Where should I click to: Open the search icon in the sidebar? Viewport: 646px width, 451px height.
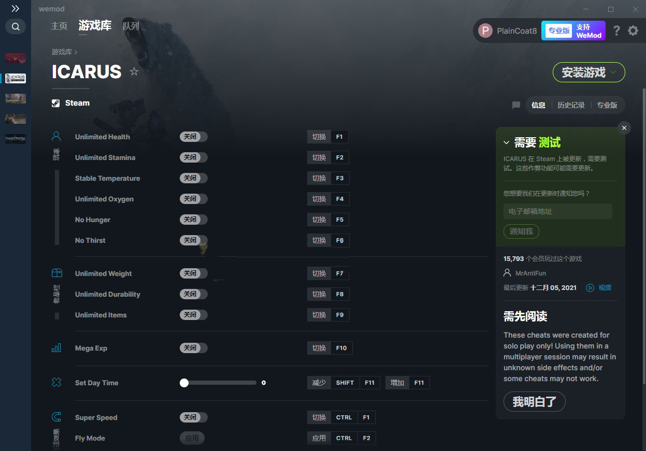click(x=16, y=26)
